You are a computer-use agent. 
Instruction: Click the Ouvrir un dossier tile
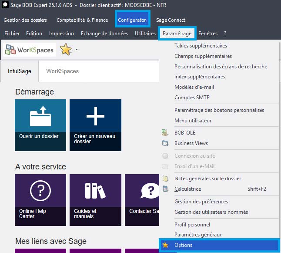[x=40, y=125]
